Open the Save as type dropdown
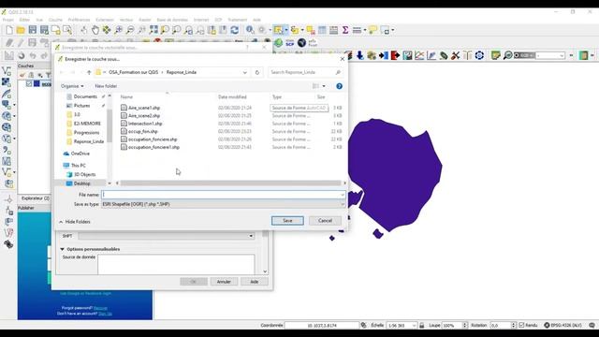The image size is (599, 337). [224, 204]
